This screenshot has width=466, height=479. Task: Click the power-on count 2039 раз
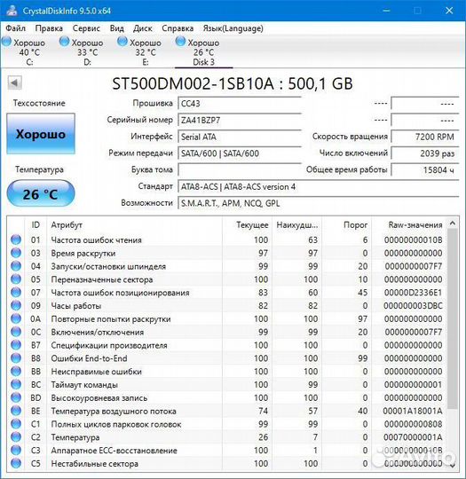point(425,153)
